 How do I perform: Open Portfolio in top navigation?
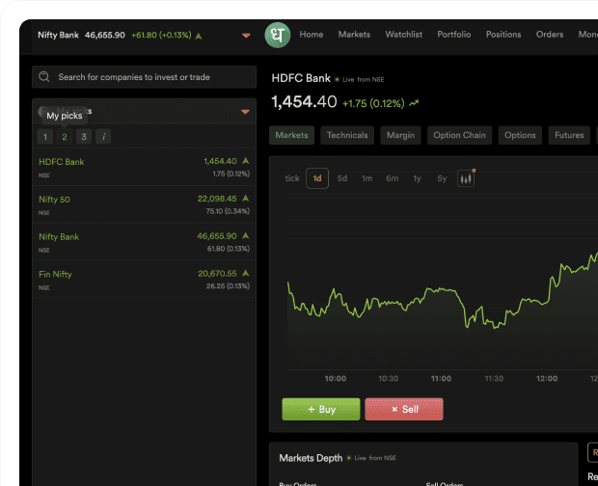pos(454,35)
